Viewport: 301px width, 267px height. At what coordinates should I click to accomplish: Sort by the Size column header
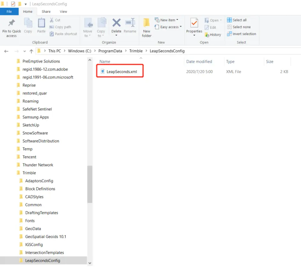click(270, 61)
